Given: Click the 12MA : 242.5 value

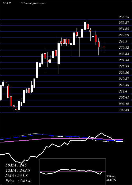Looking at the screenshot, I should [18, 170].
